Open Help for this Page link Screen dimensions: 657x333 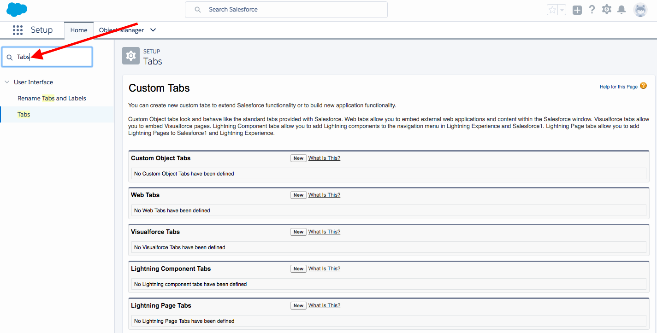tap(619, 87)
